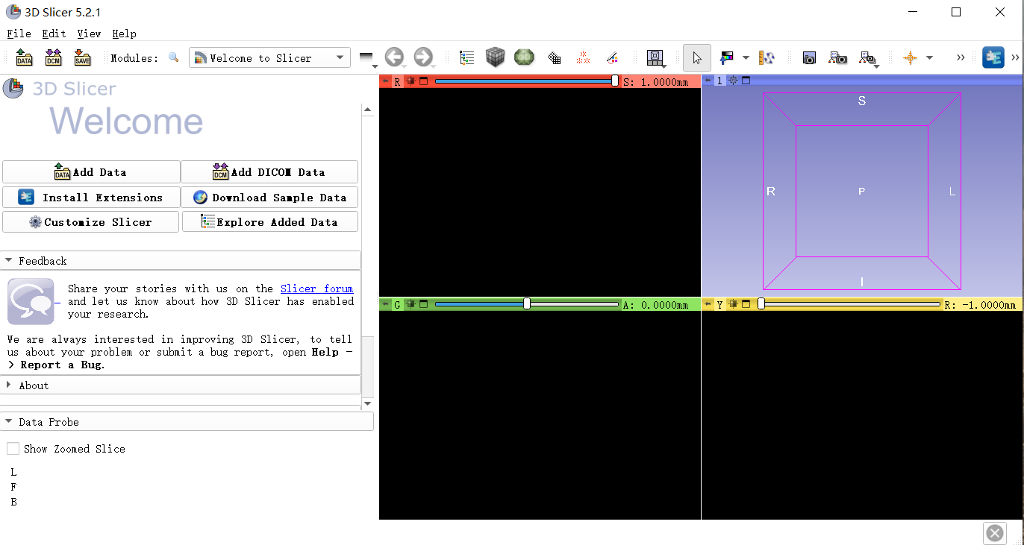Toggle the yellow slice view pin
1024x545 pixels.
[x=708, y=304]
